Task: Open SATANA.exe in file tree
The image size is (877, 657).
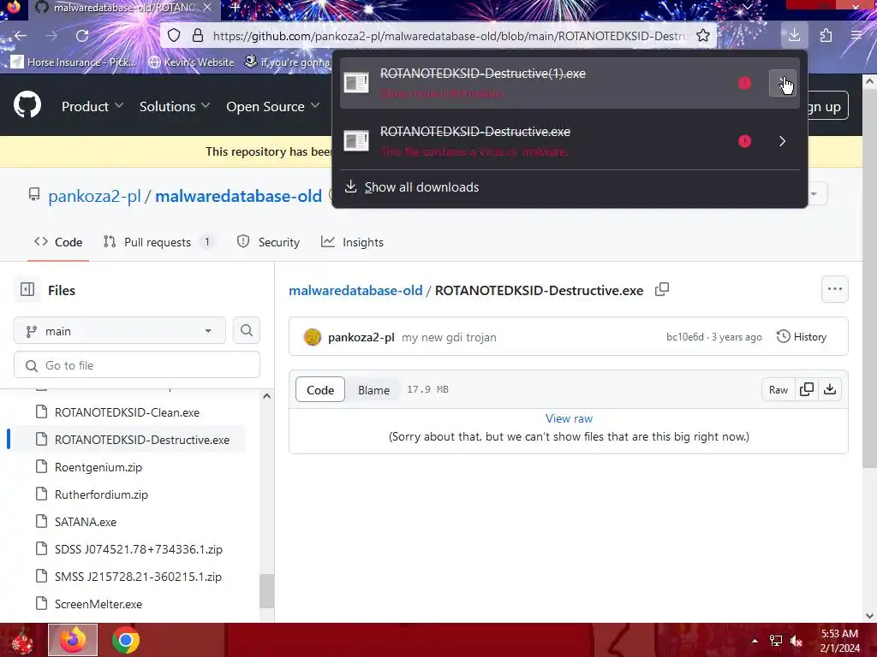Action: (86, 522)
